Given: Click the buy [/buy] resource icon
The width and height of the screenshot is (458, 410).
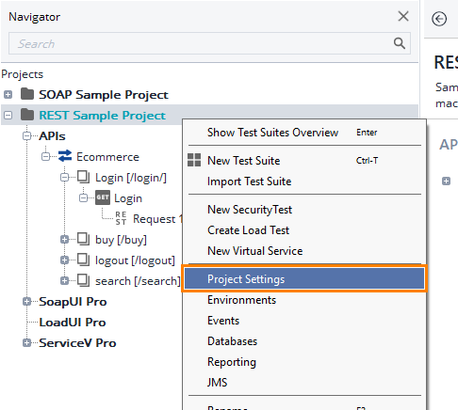Looking at the screenshot, I should 84,239.
